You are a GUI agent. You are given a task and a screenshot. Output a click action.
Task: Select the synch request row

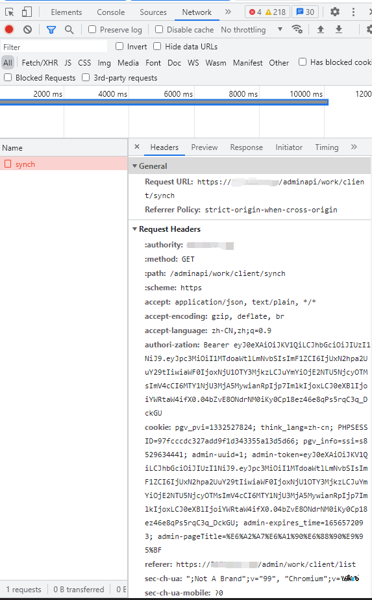64,164
